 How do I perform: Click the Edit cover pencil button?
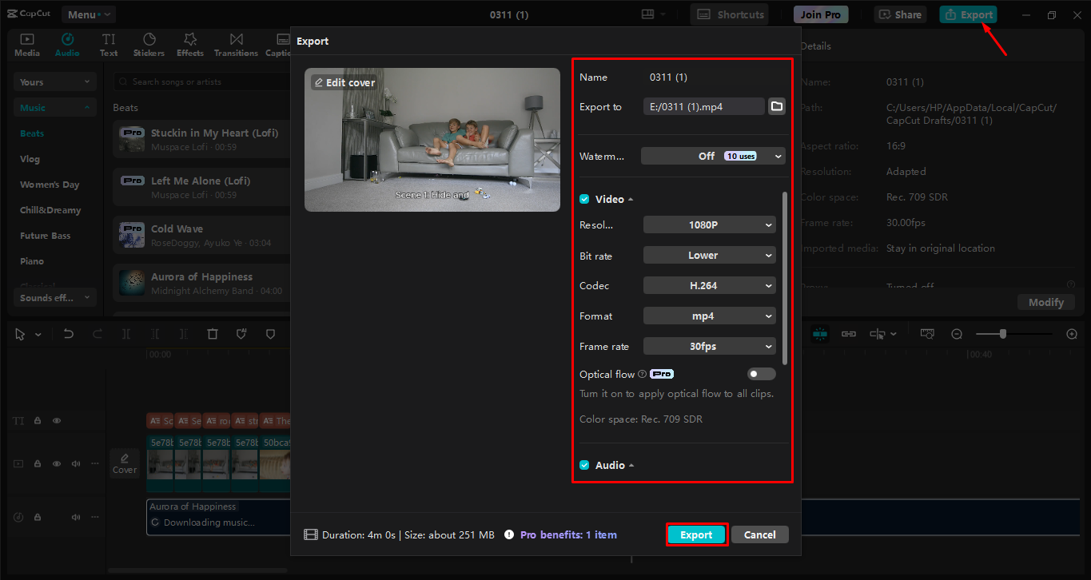pyautogui.click(x=344, y=82)
